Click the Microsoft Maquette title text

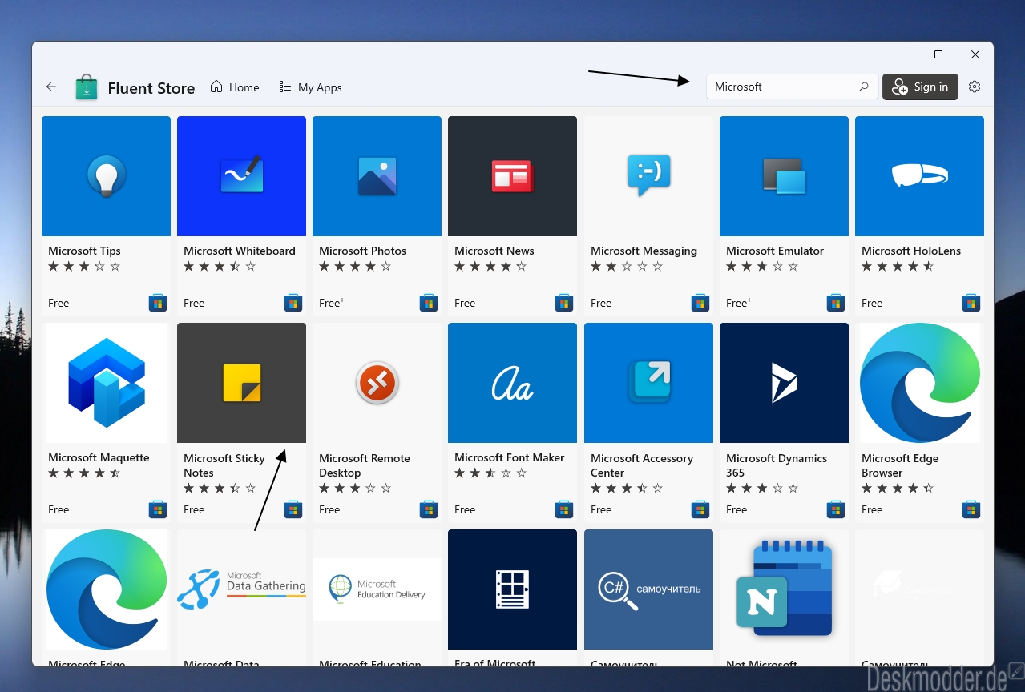click(x=99, y=457)
